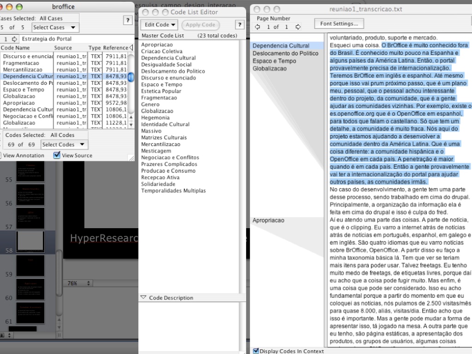Image resolution: width=472 pixels, height=354 pixels.
Task: Go to previous page in transcript window
Action: point(257,27)
